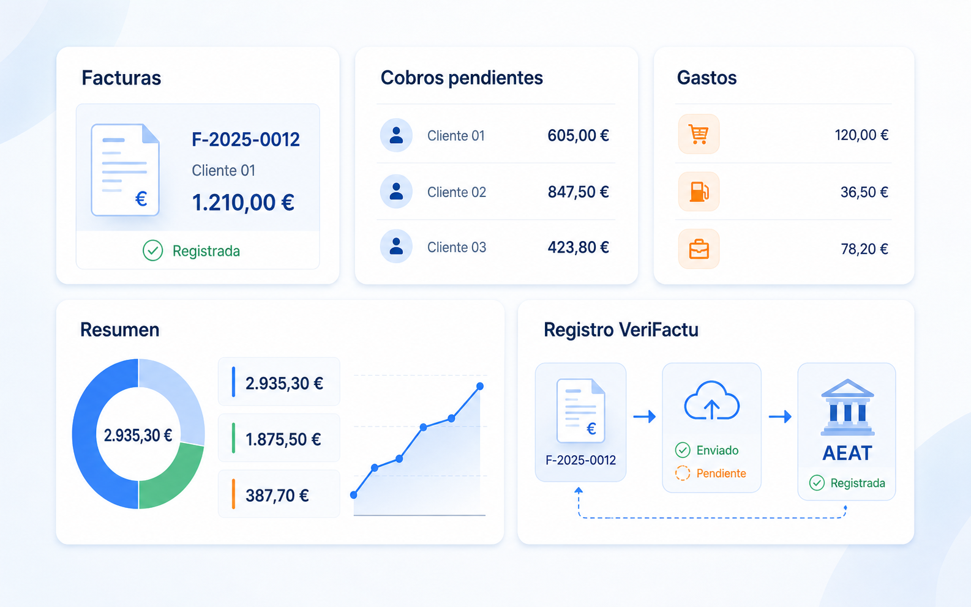Click the briefcase expense icon
The width and height of the screenshot is (971, 607).
[699, 248]
